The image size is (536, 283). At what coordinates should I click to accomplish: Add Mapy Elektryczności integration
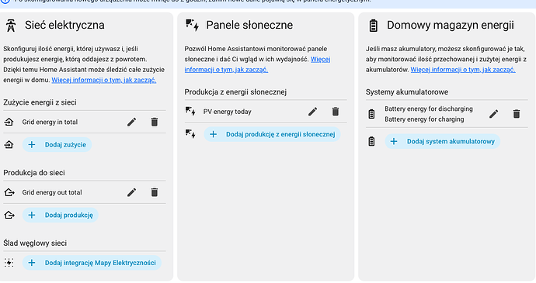click(x=92, y=263)
